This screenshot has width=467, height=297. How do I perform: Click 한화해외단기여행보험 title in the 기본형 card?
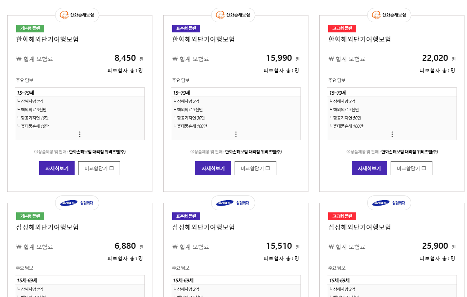coord(48,39)
